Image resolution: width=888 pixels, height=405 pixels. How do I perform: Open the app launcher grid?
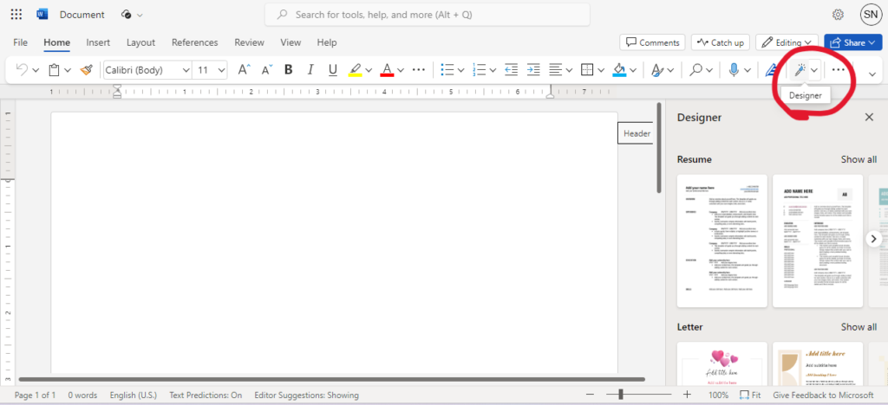point(16,15)
